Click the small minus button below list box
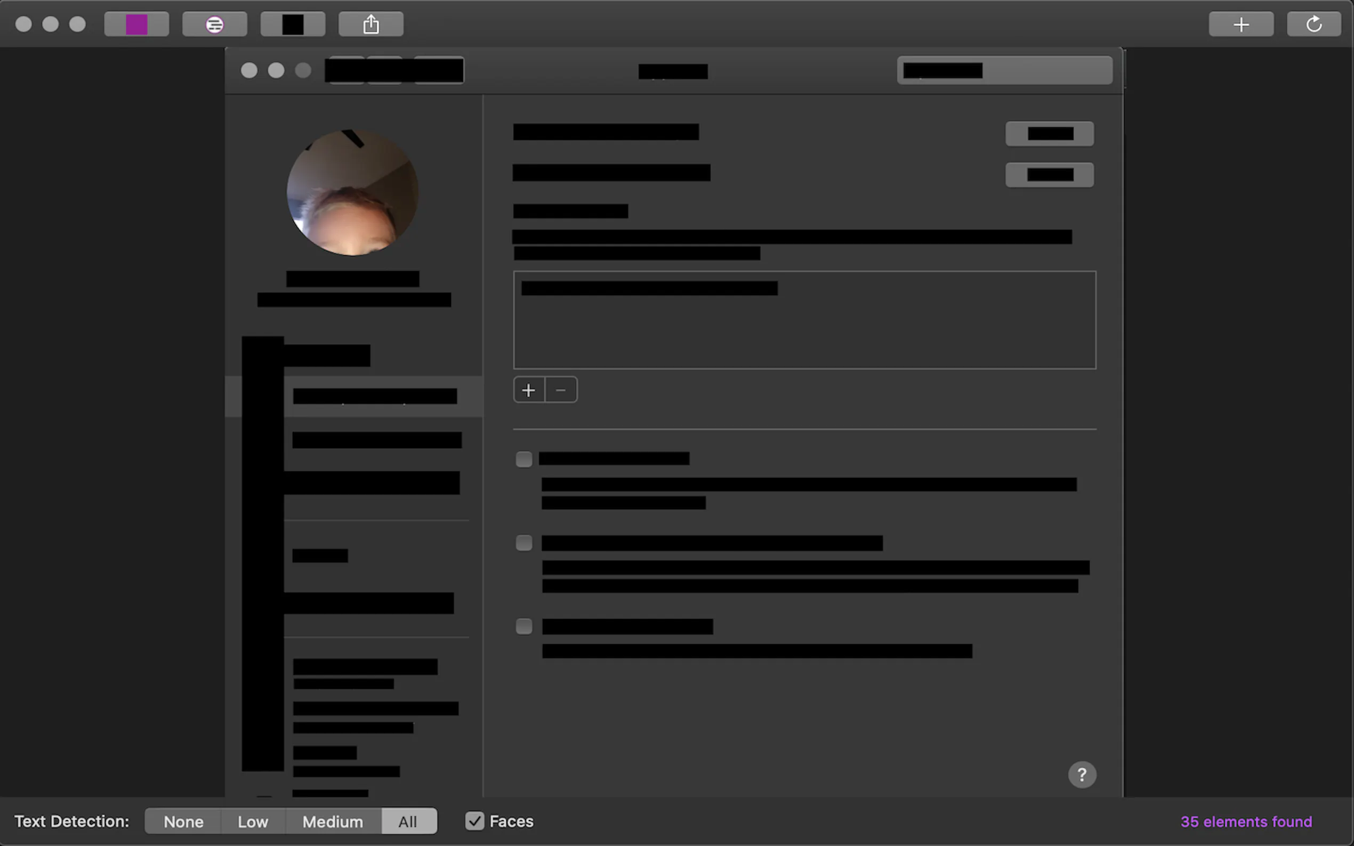Image resolution: width=1354 pixels, height=846 pixels. (561, 390)
